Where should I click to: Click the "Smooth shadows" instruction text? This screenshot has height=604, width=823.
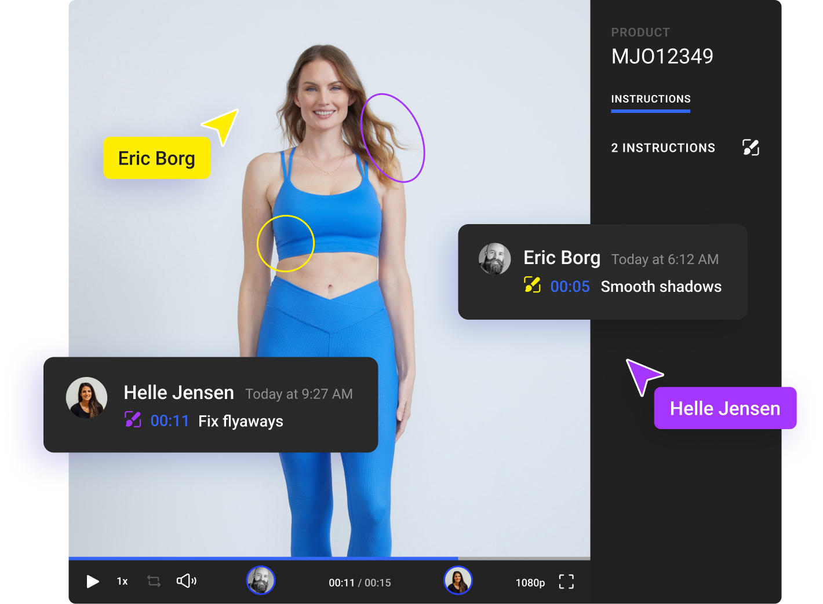[x=661, y=287]
